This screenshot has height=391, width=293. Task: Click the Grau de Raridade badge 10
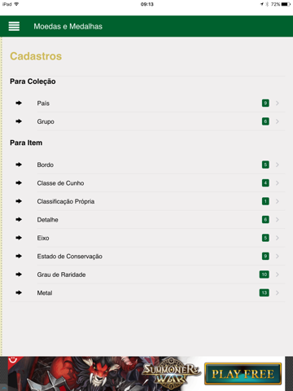click(265, 275)
